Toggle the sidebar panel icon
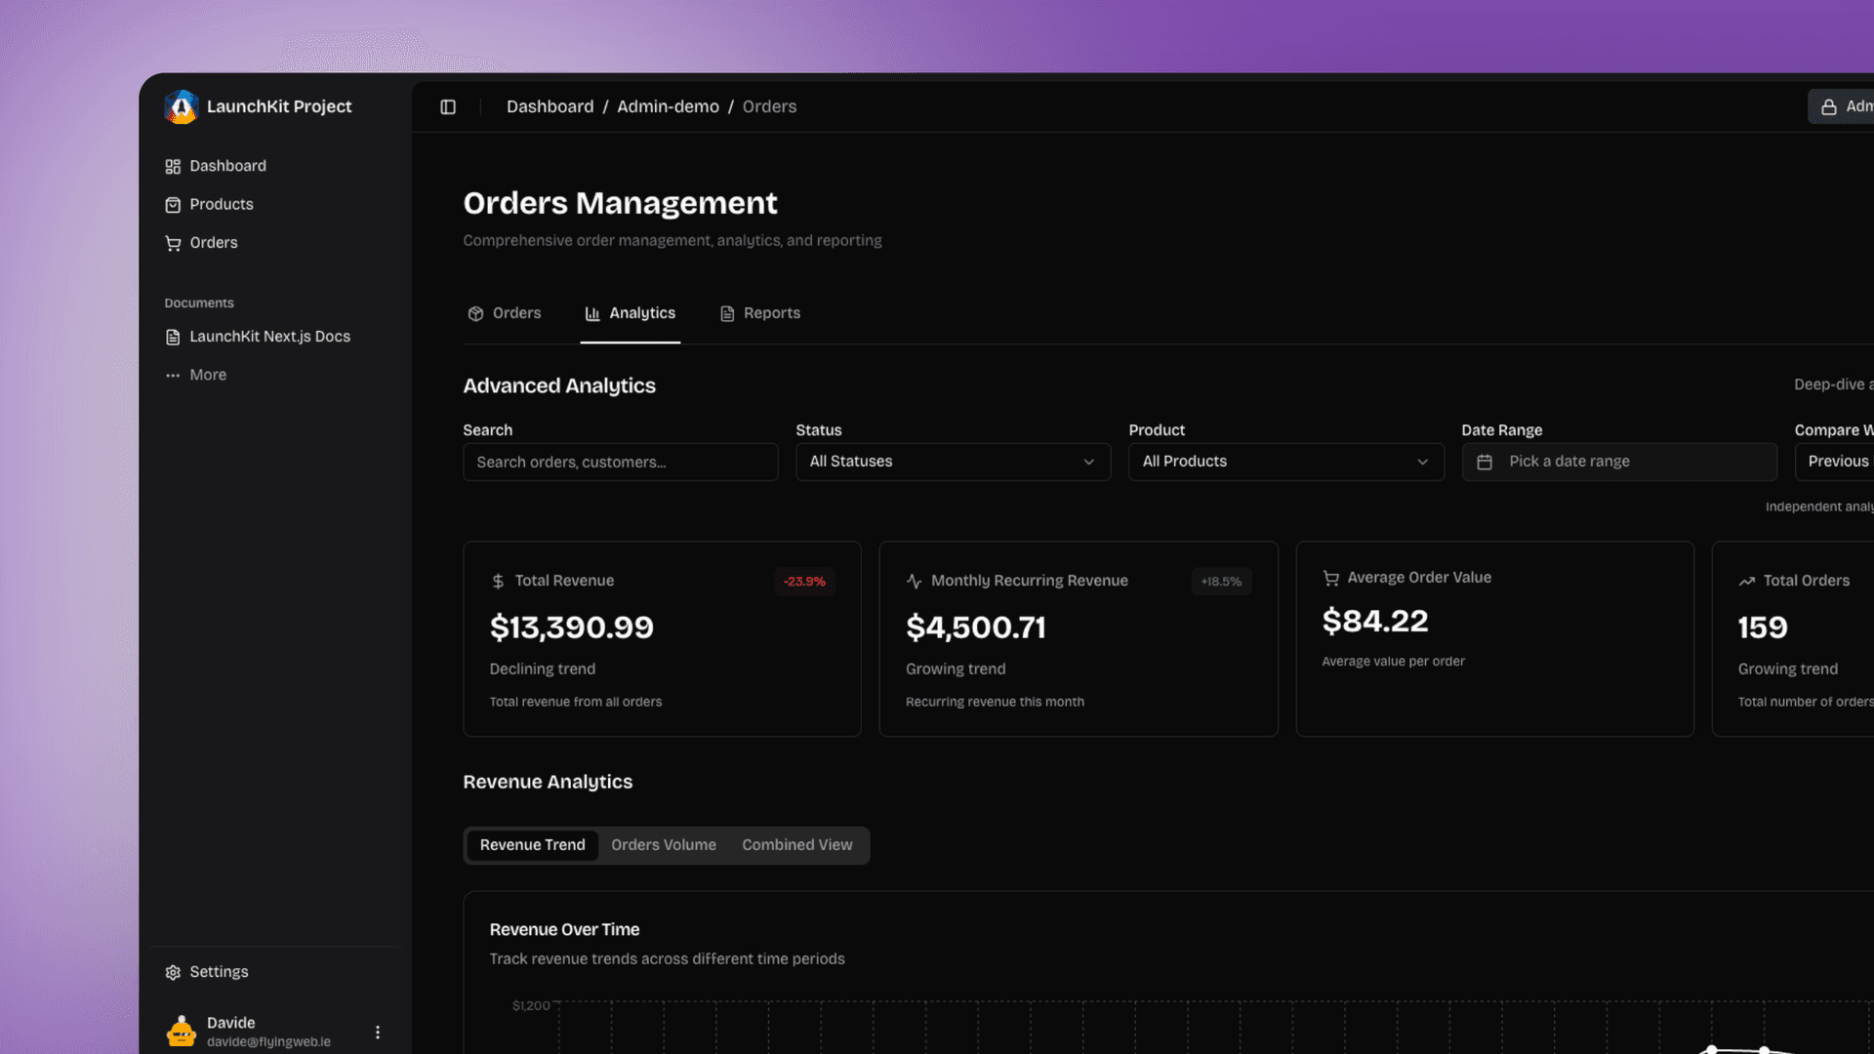This screenshot has height=1054, width=1874. coord(448,107)
